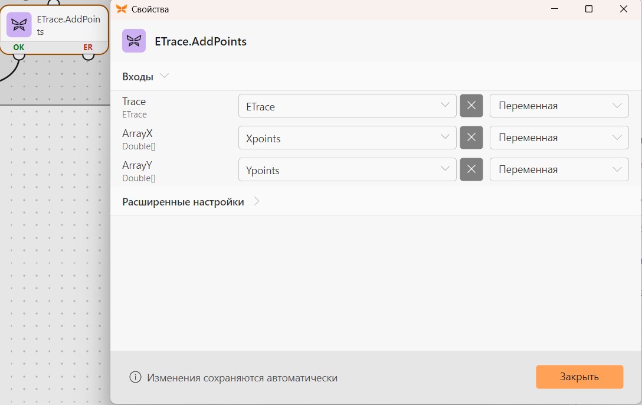Open the Ypoints variable dropdown

347,170
